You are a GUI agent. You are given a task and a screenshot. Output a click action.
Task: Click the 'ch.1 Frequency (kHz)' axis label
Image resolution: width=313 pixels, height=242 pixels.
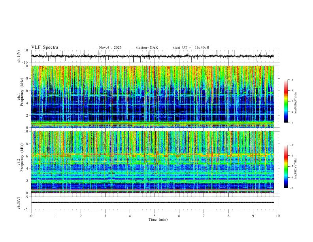[20, 92]
